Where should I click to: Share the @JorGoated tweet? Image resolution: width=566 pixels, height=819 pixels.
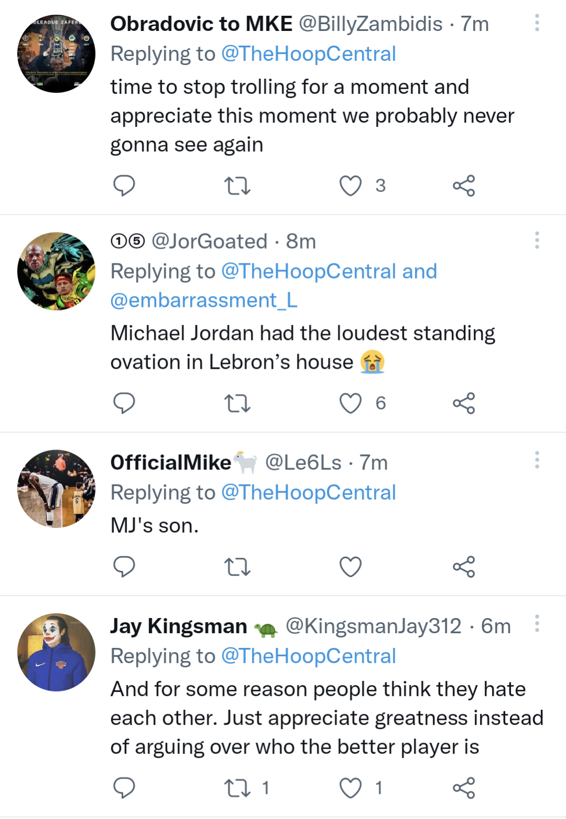[x=464, y=403]
